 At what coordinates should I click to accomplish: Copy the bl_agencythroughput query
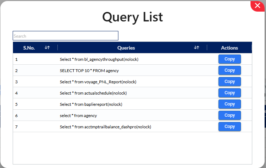pos(229,59)
